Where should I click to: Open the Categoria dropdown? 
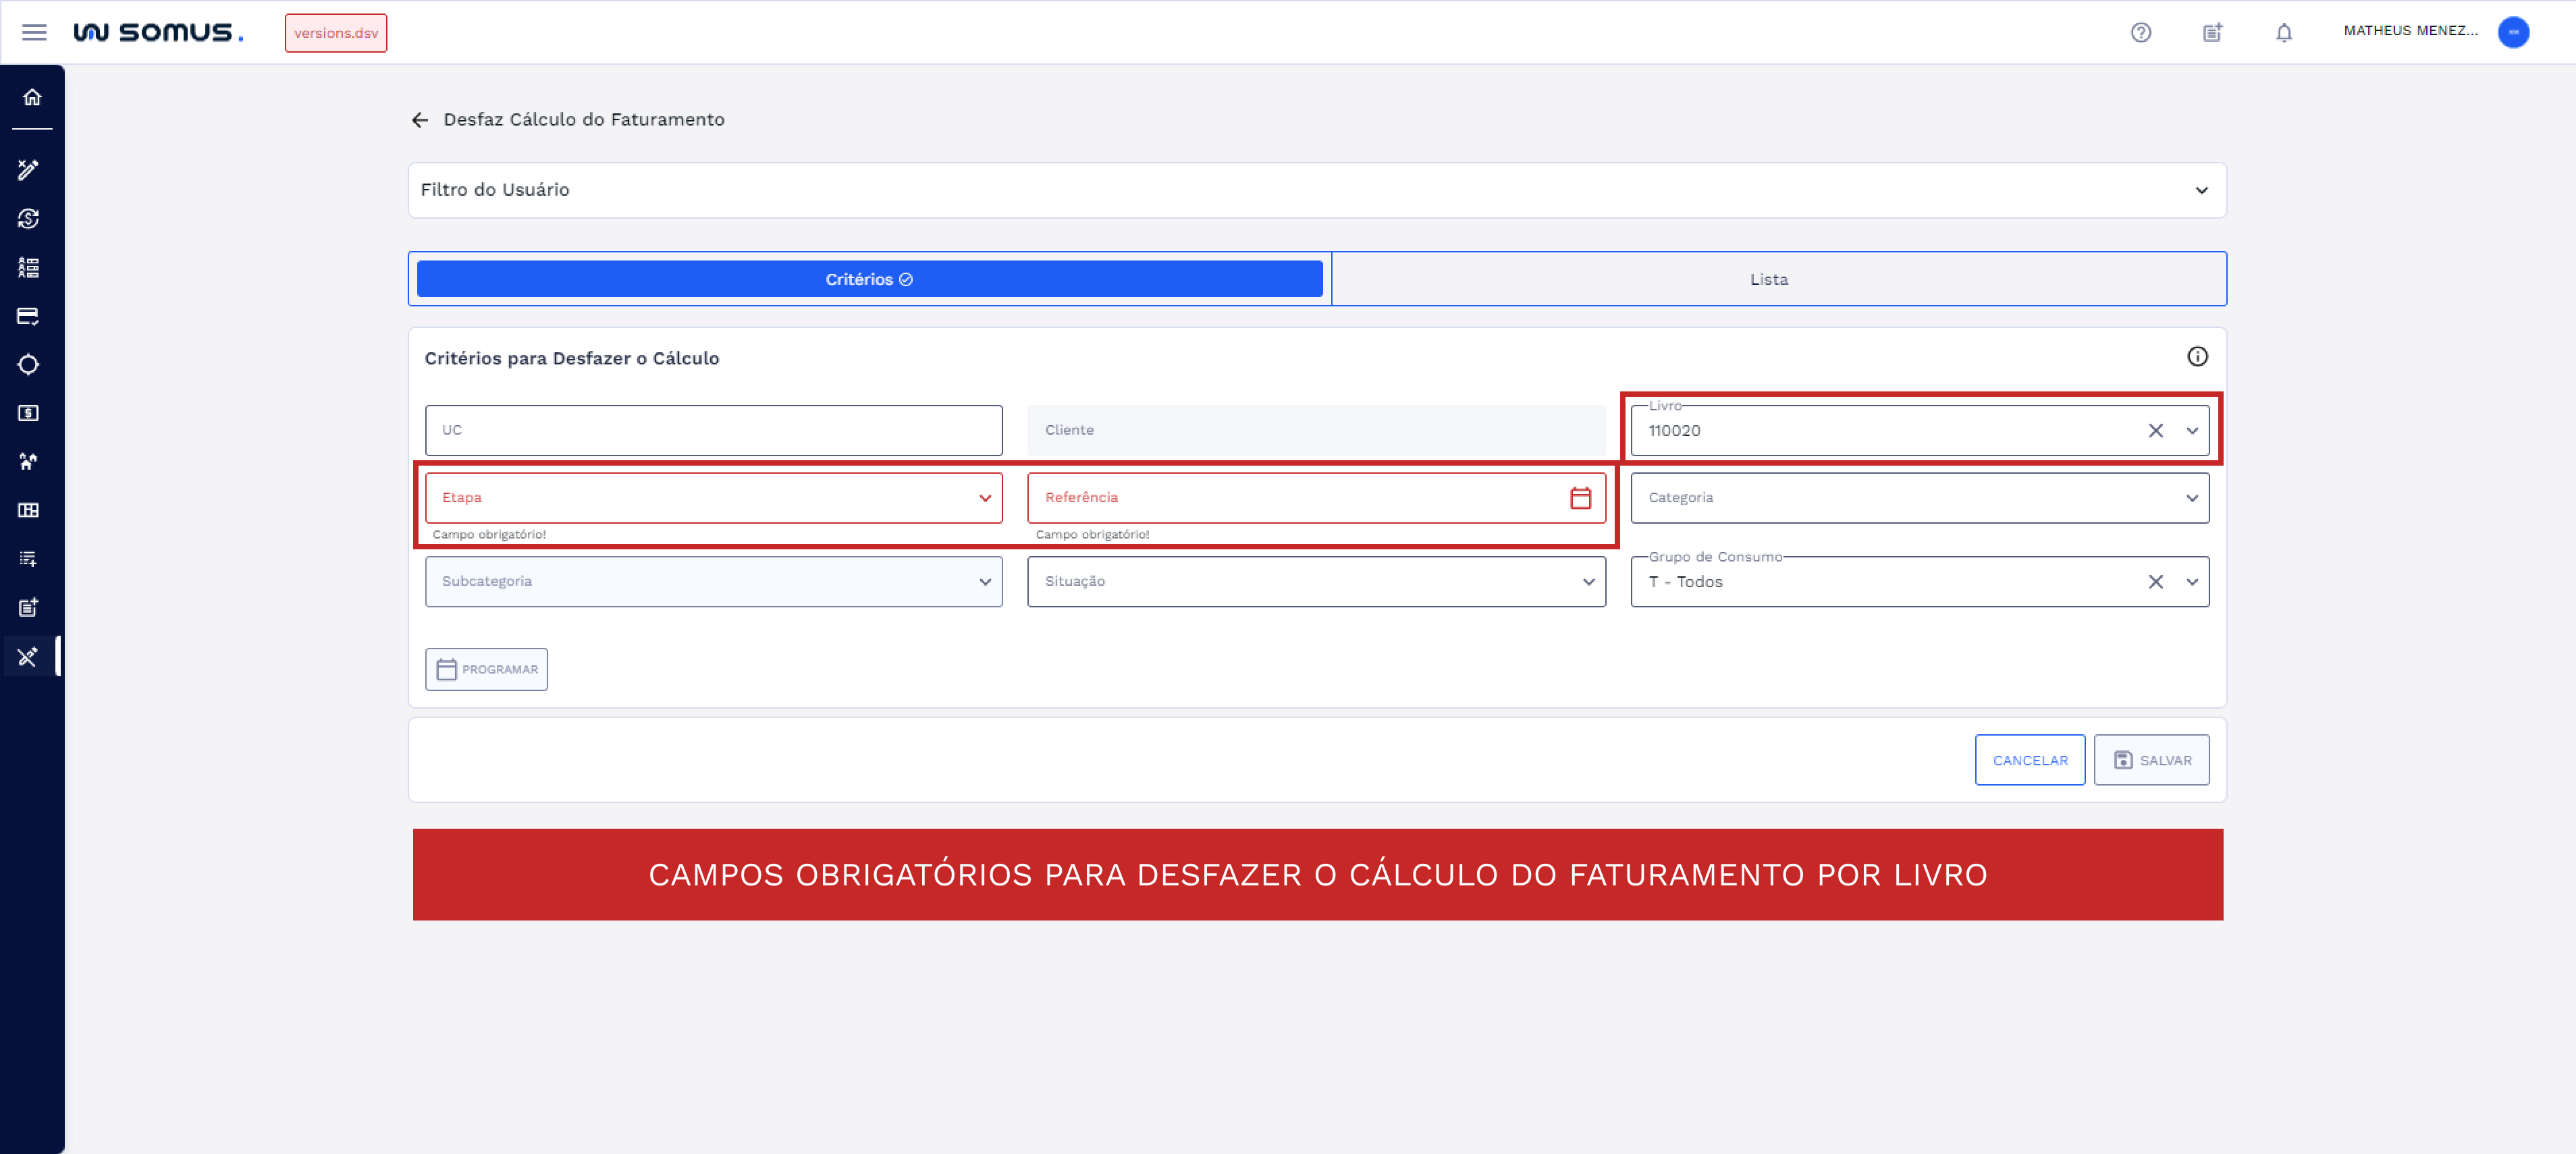[2192, 497]
